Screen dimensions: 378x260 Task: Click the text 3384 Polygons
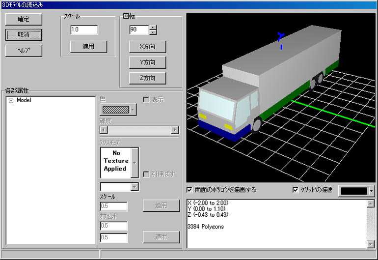click(206, 227)
